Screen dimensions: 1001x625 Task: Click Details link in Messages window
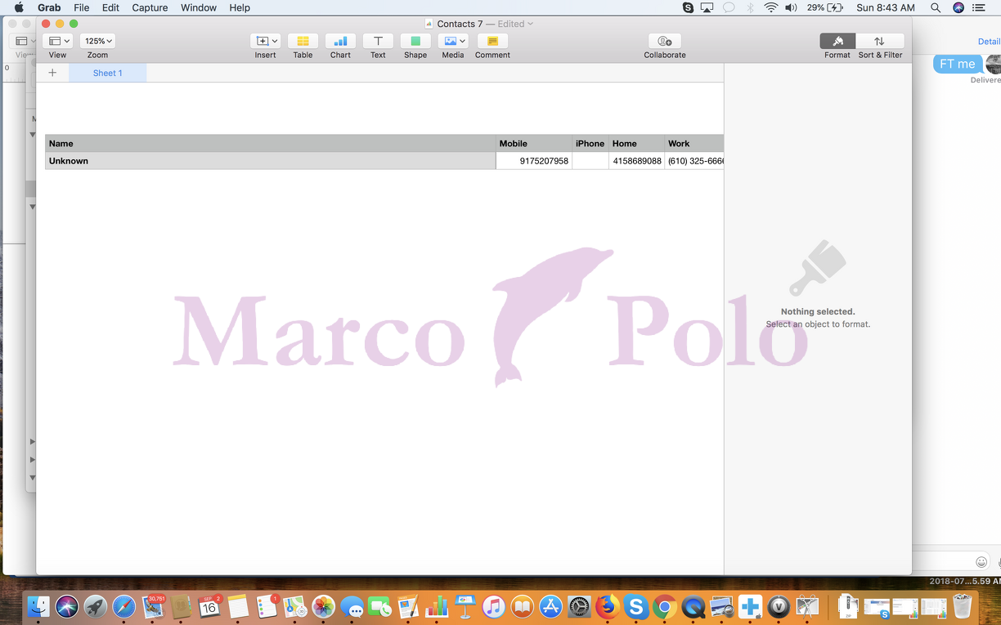click(989, 42)
